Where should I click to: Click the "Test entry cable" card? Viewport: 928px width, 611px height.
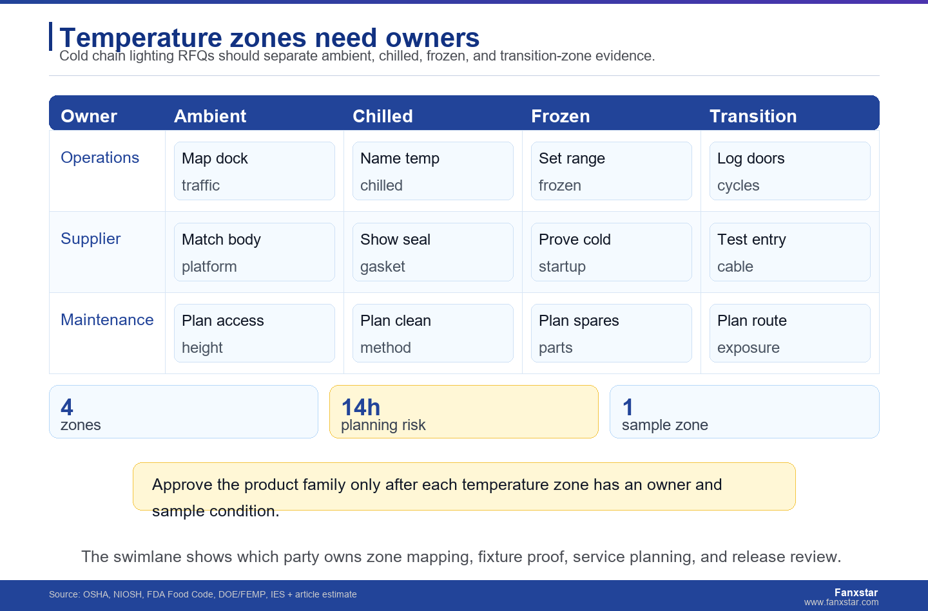click(790, 252)
